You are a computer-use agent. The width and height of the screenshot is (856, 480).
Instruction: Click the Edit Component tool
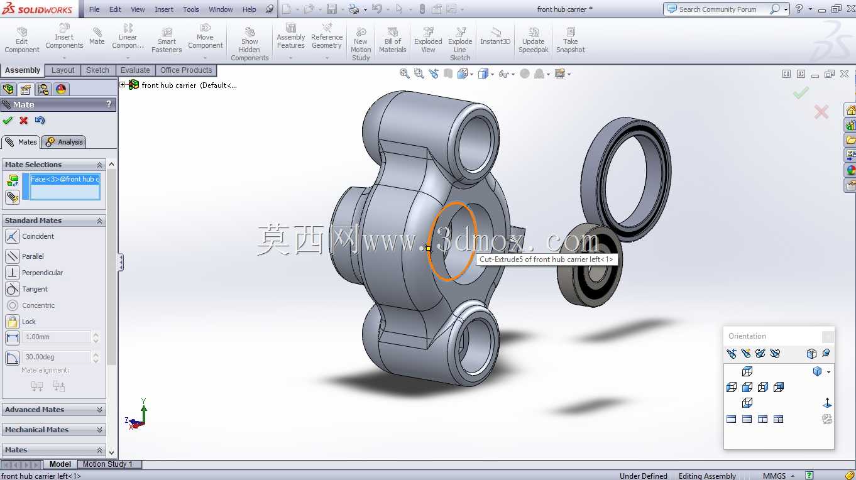(22, 40)
